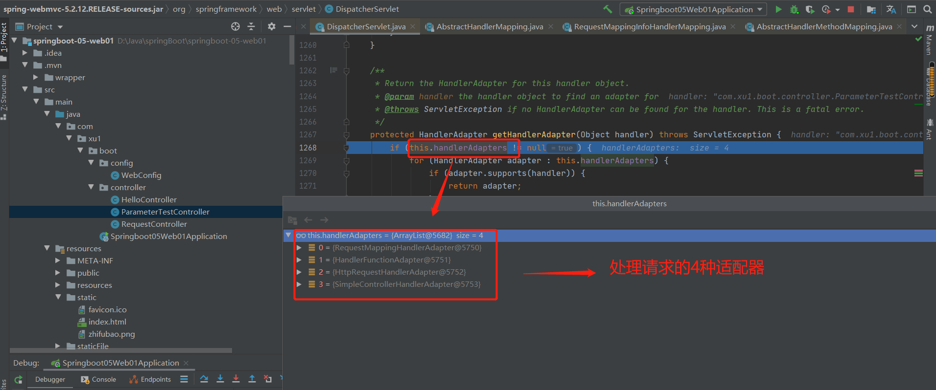Open Project Structure from the main toolbar
Viewport: 936px width, 390px height.
coord(871,9)
